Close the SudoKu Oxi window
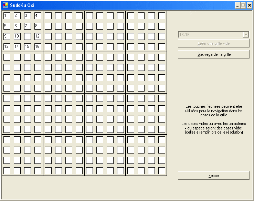Screen dimensions: 254x201 coord(249,5)
